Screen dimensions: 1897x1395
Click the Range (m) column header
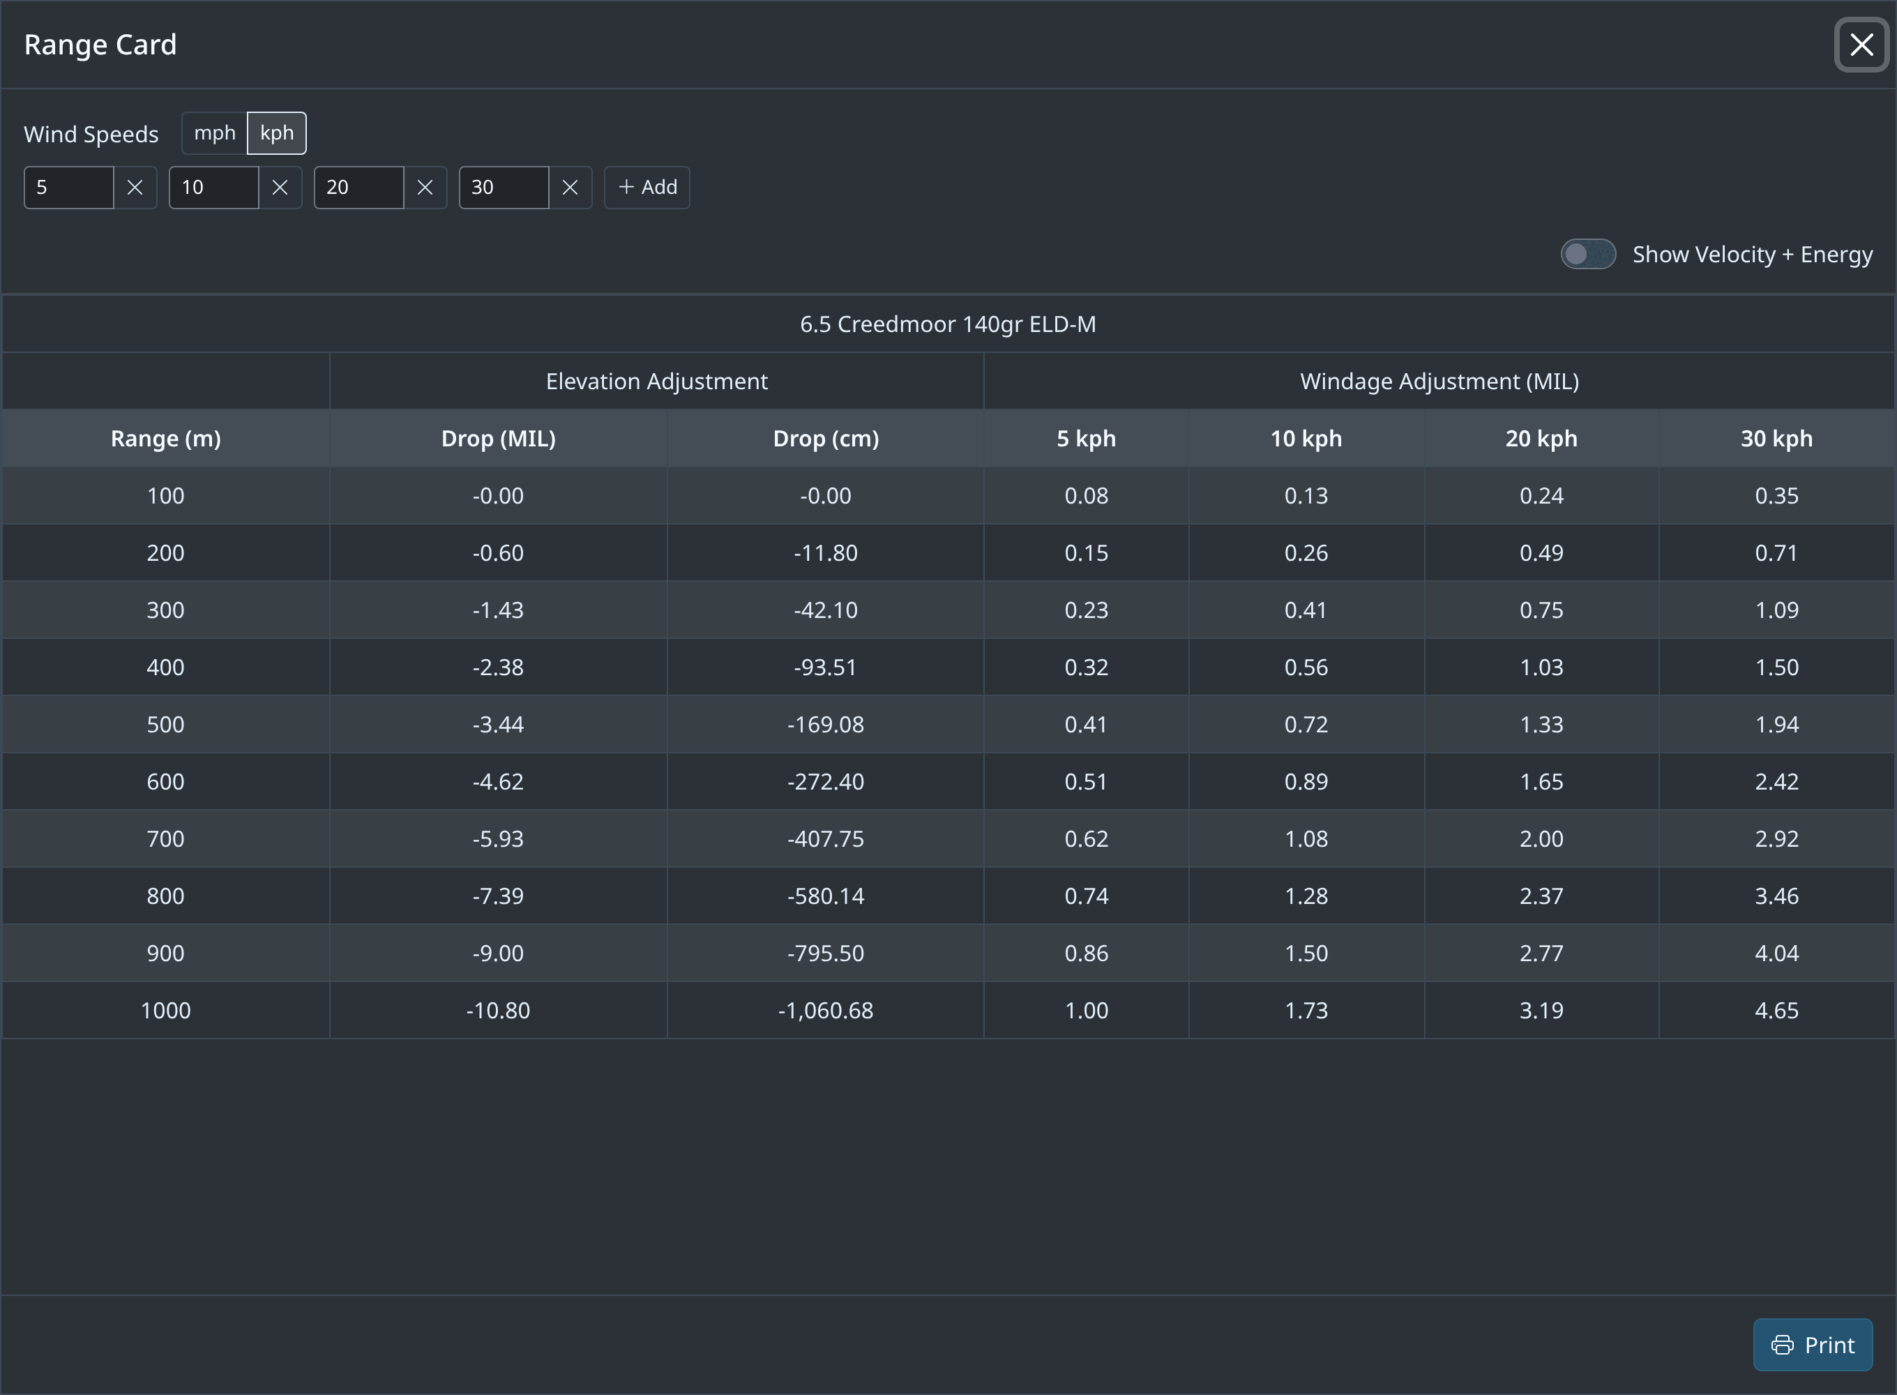point(165,438)
